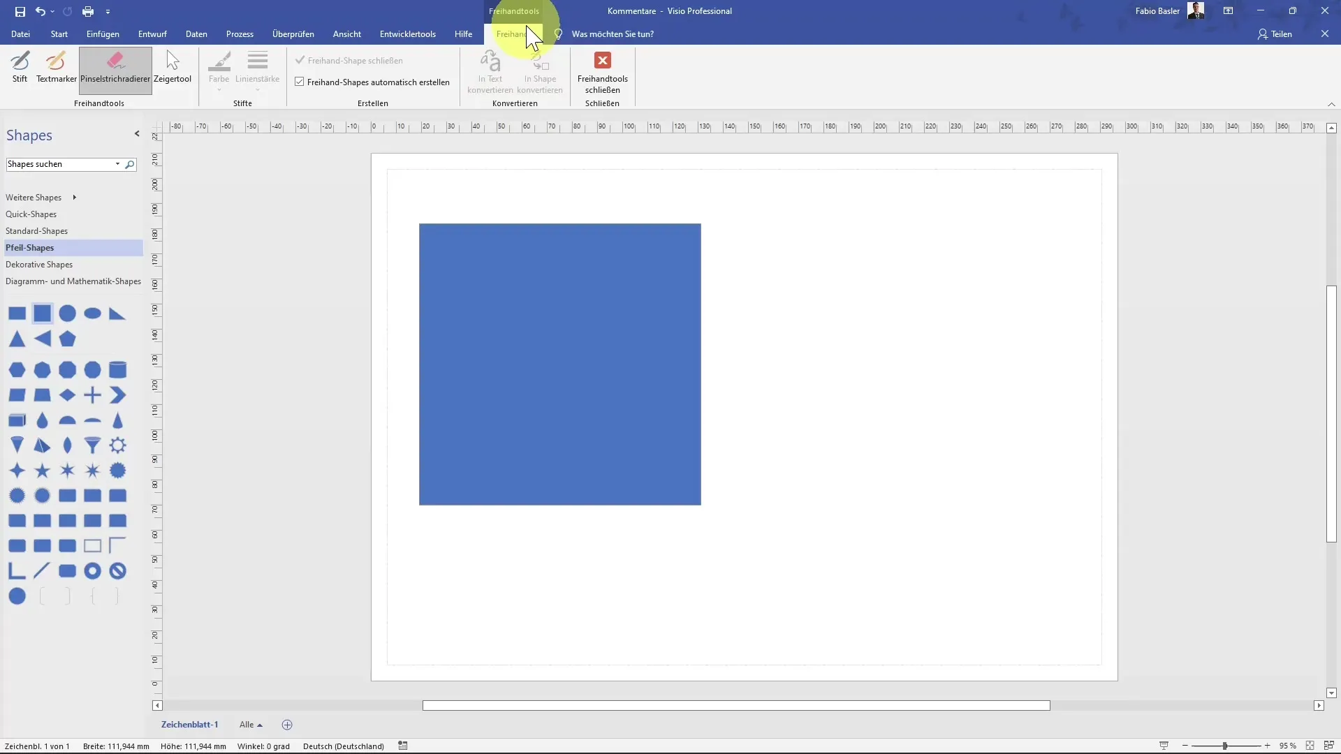
Task: Switch to the Start tab
Action: 59,34
